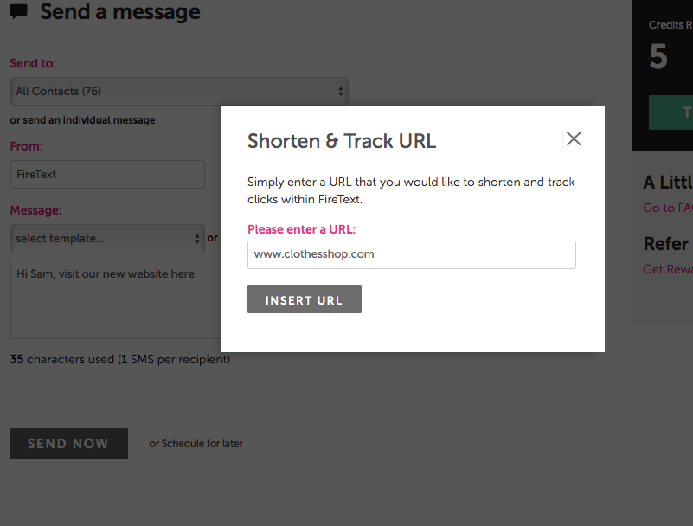Open the Get Rewards link
Screen dimensions: 693x526
click(668, 269)
